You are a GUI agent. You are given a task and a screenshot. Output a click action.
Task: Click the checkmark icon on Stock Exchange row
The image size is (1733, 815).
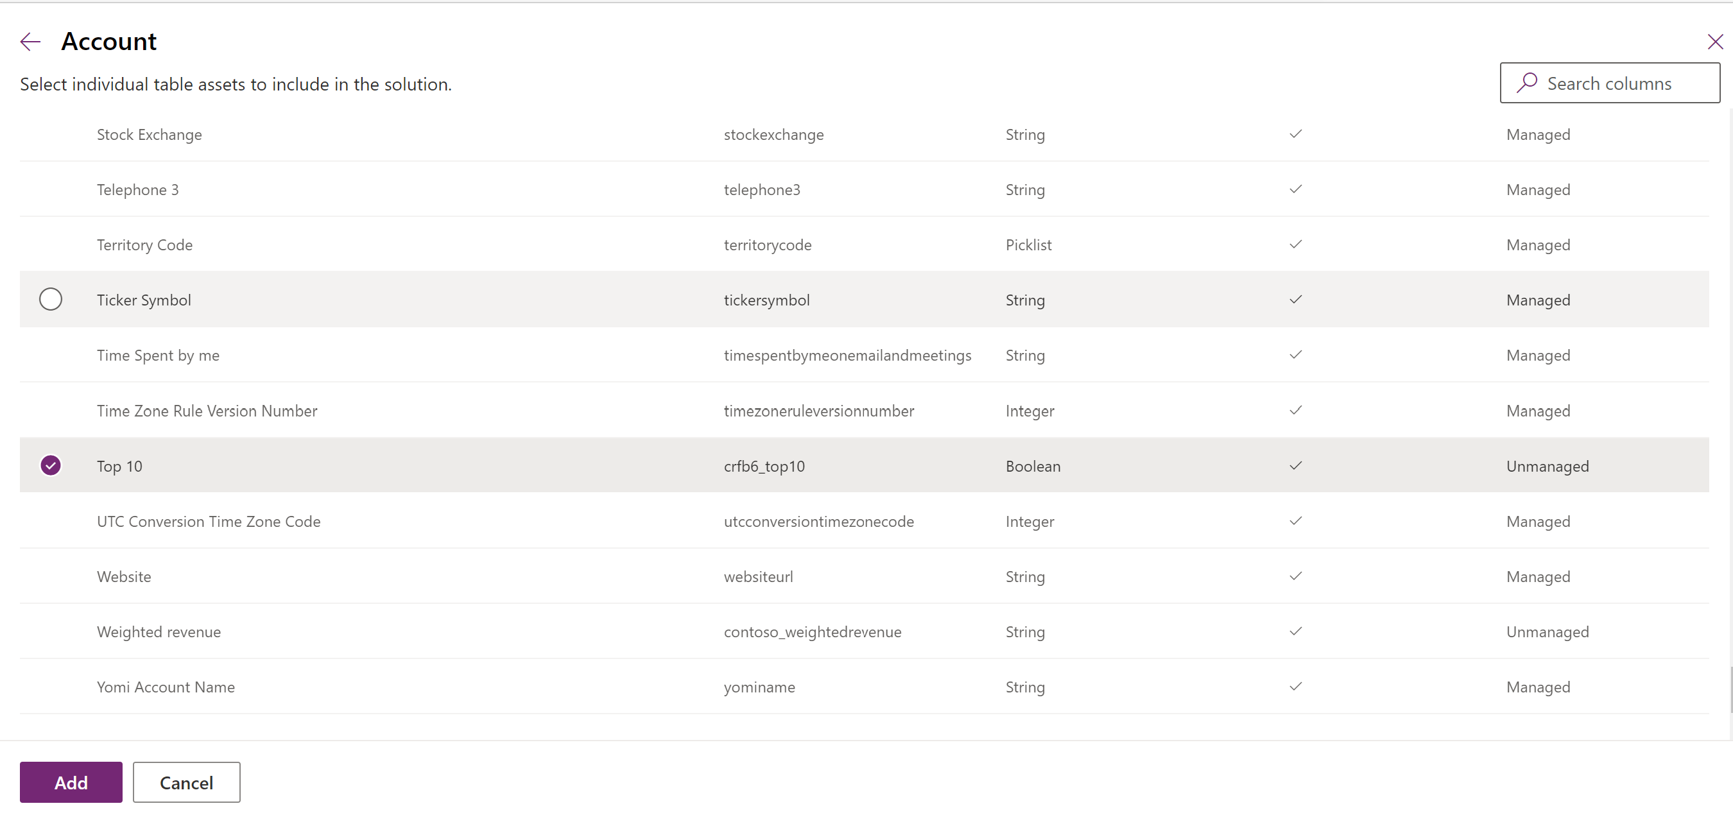click(1295, 133)
